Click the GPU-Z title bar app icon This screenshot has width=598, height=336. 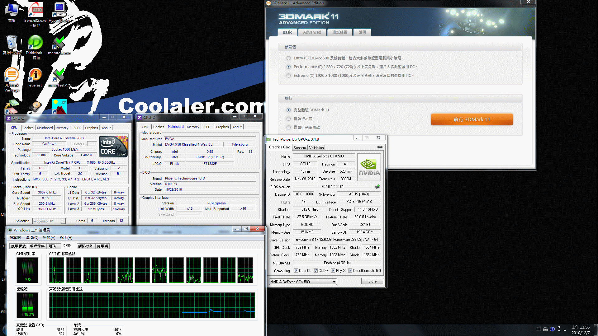268,139
